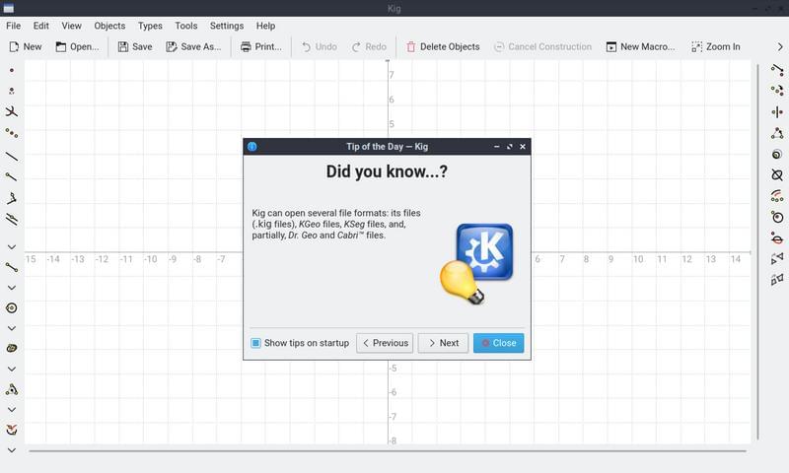This screenshot has width=789, height=473.
Task: Open the Objects menu
Action: pos(109,26)
